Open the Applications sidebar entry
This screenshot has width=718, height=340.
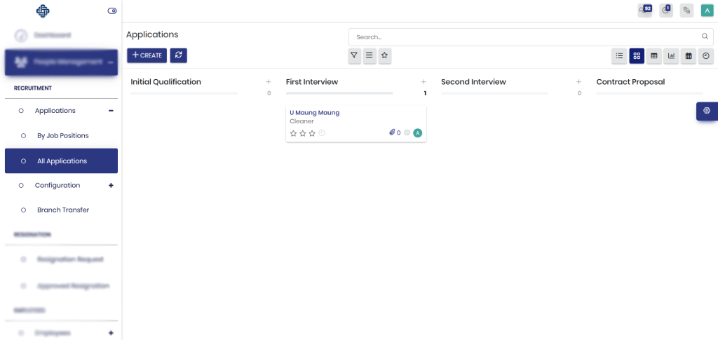click(x=55, y=111)
